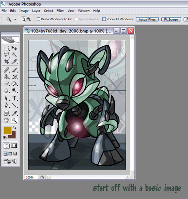Choose Zoom Out mode in options bar
188x199 pixels.
point(29,19)
